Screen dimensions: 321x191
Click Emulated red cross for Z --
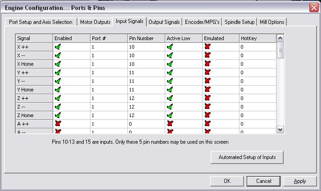(208, 107)
